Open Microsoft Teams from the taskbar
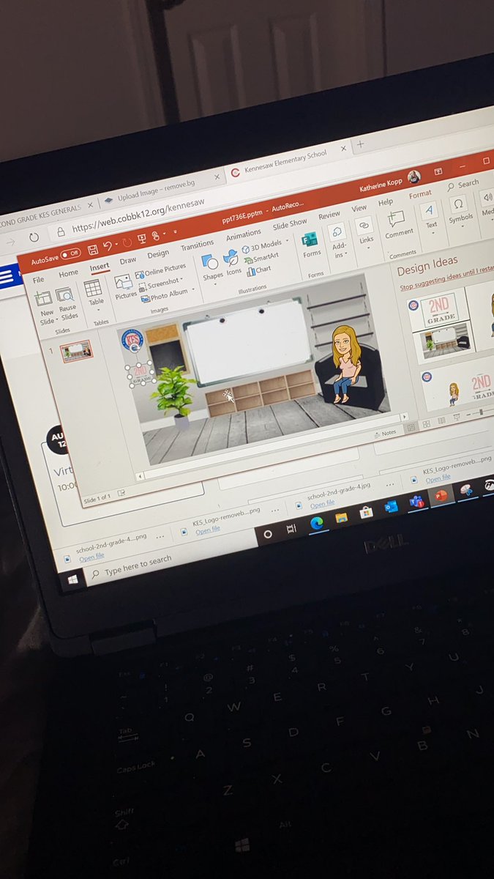Screen dimensions: 494x879 [x=416, y=502]
